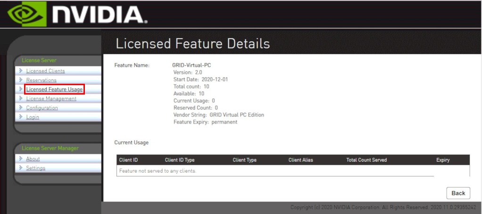Select the Licensed Feature Usage link
The height and width of the screenshot is (214, 482).
pos(54,89)
